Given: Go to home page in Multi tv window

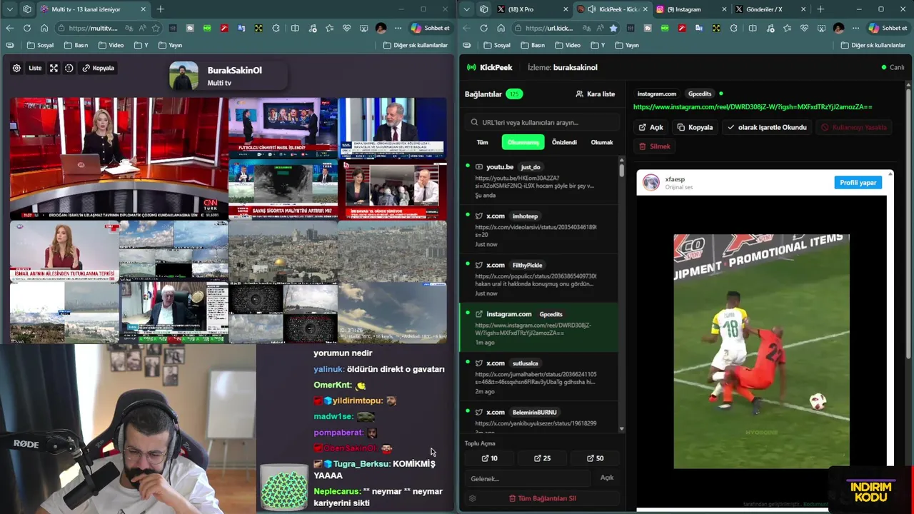Looking at the screenshot, I should pyautogui.click(x=44, y=29).
